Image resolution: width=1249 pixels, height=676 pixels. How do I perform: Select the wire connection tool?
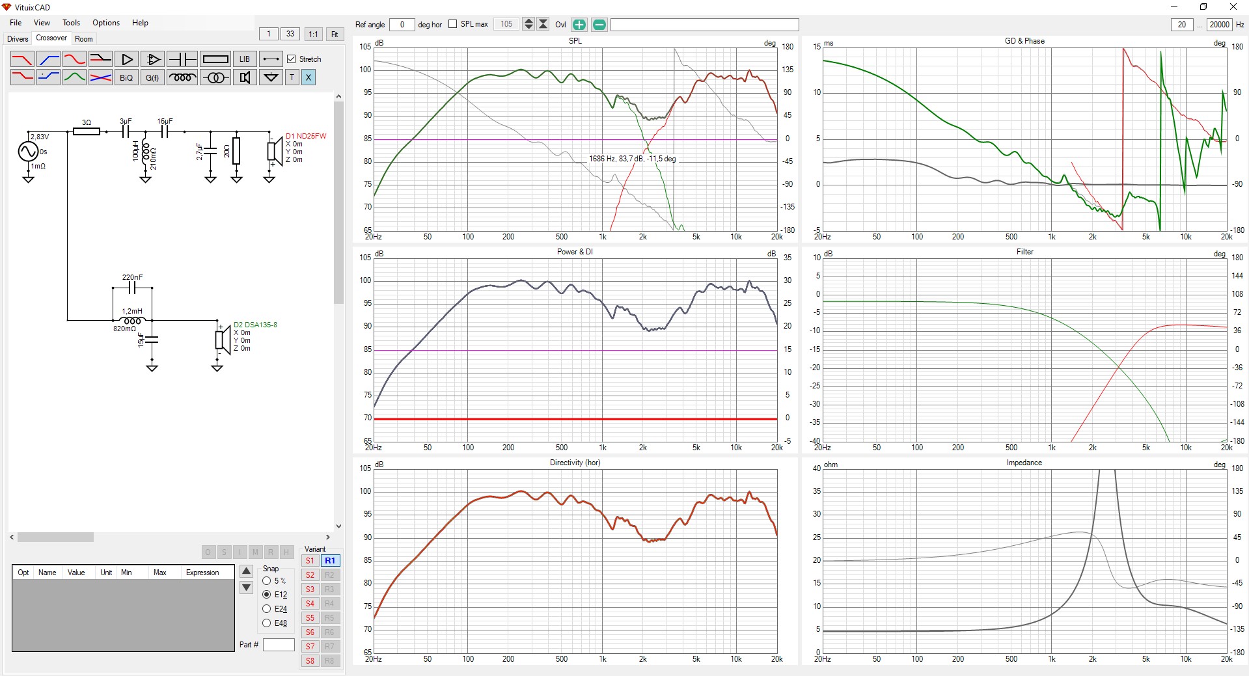(x=271, y=59)
